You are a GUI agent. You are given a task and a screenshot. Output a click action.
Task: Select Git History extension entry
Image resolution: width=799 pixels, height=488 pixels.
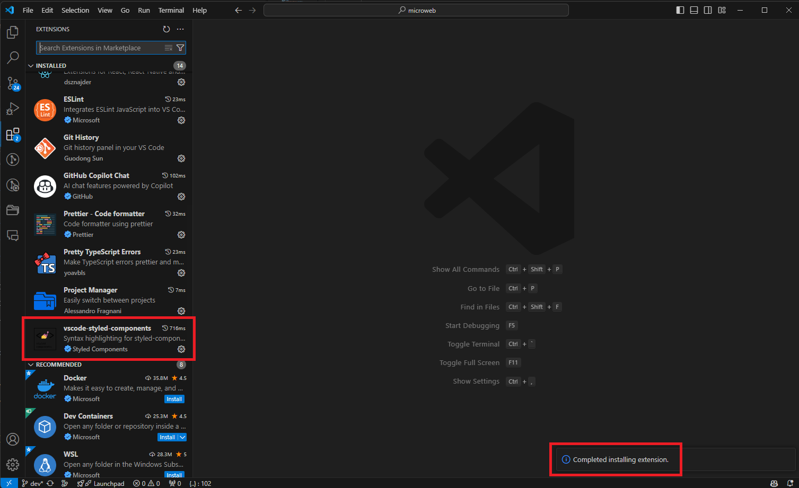pos(109,148)
